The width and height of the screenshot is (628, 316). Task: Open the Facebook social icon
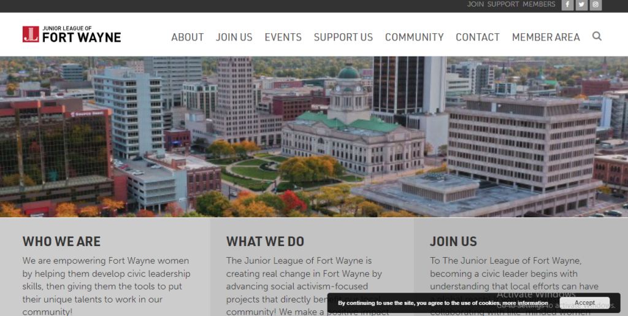pyautogui.click(x=567, y=5)
